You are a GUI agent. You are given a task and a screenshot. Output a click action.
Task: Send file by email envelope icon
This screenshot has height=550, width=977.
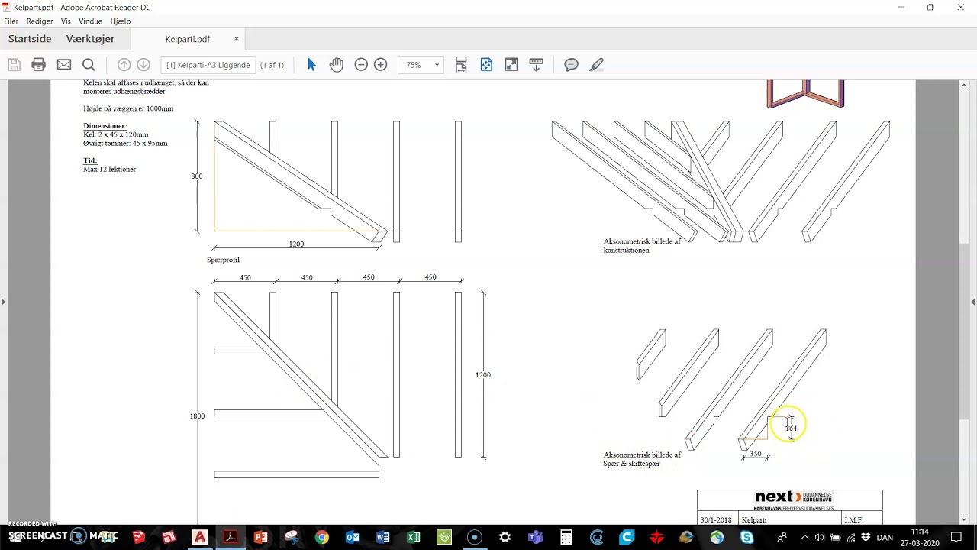click(64, 65)
